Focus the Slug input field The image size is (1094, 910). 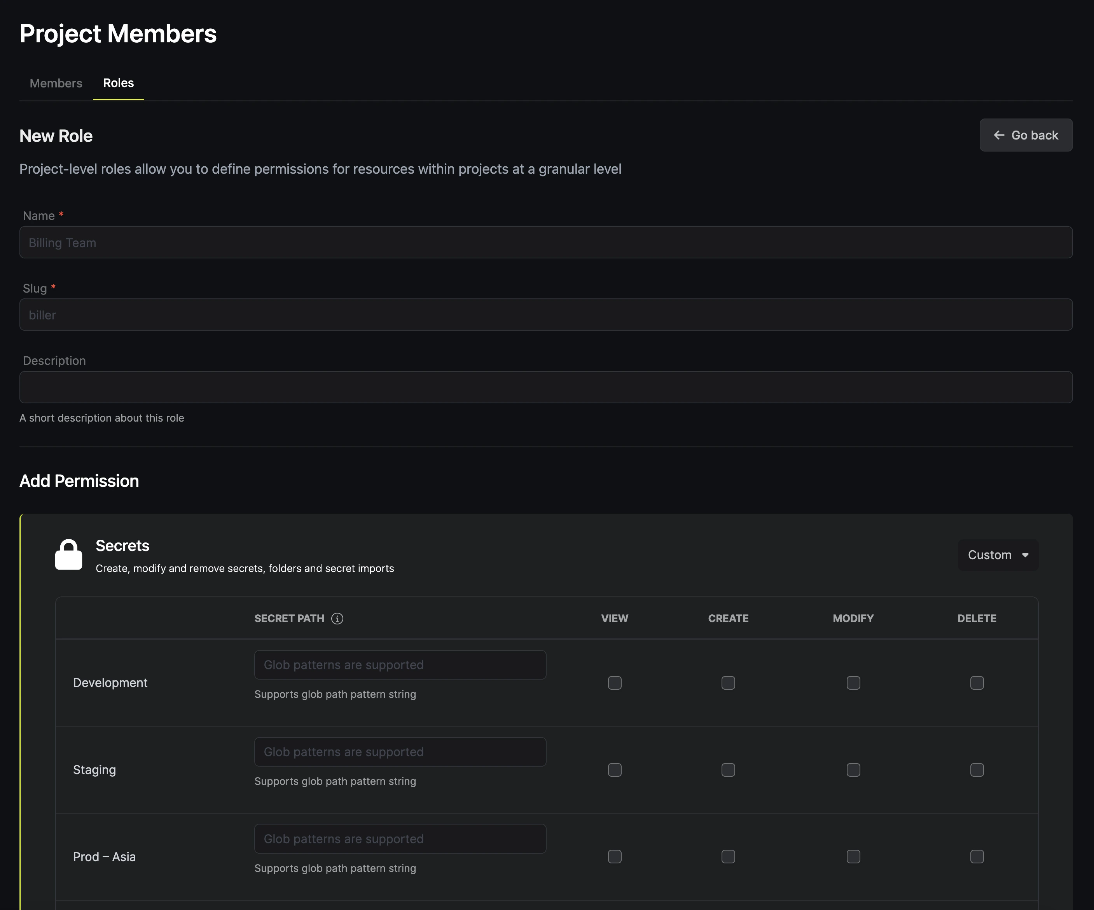point(546,314)
